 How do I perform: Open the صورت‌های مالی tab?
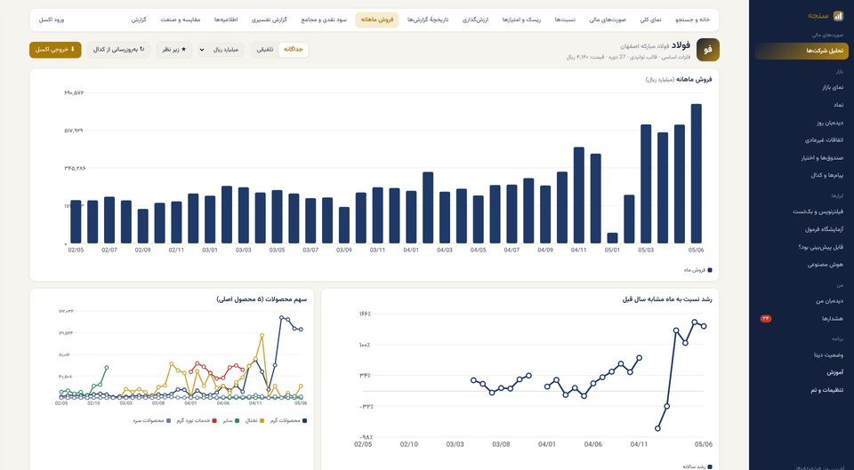tap(608, 20)
